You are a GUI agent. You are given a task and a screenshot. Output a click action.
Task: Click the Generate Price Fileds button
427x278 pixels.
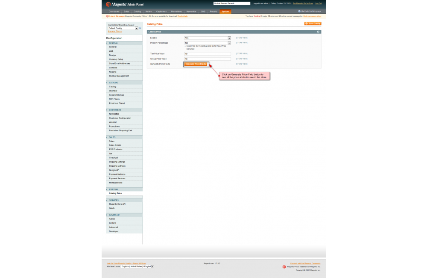(x=196, y=64)
